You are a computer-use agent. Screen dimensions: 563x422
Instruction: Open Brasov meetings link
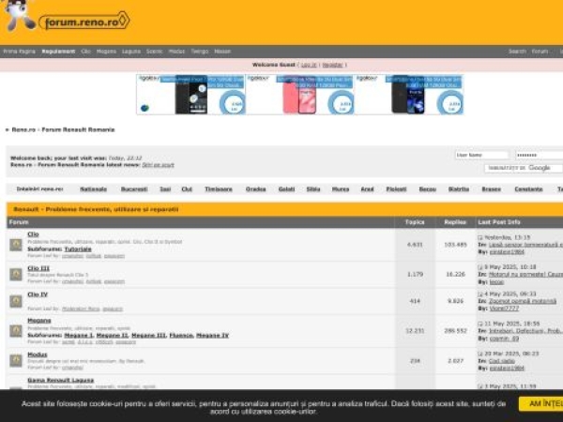click(491, 189)
